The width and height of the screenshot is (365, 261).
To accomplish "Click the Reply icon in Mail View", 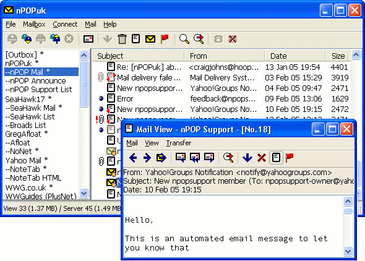I will click(181, 158).
